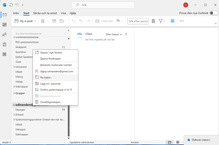Click the blue add-ins grid icon
219x145 pixels.
click(x=172, y=21)
